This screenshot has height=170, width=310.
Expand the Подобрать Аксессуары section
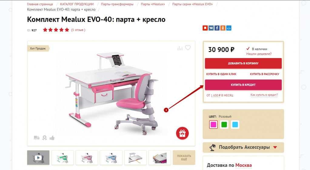[243, 147]
